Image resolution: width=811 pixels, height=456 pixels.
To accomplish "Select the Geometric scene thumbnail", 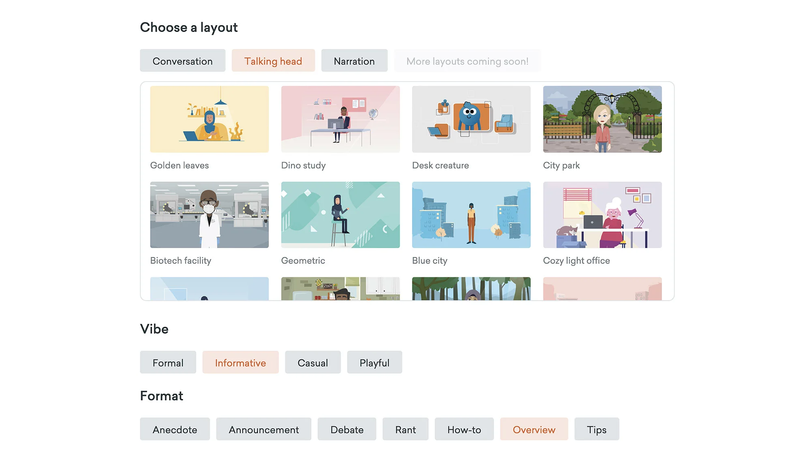I will 340,215.
